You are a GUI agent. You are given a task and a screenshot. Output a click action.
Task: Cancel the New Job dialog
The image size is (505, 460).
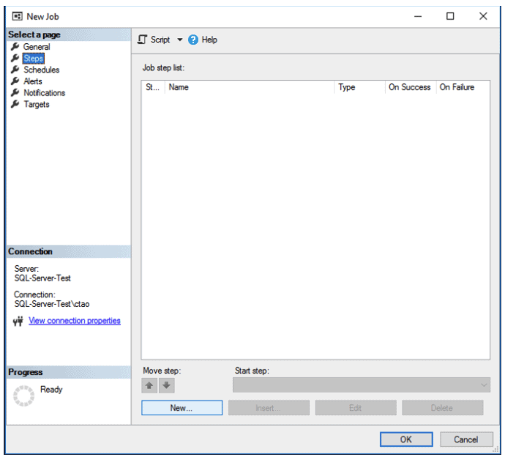466,439
